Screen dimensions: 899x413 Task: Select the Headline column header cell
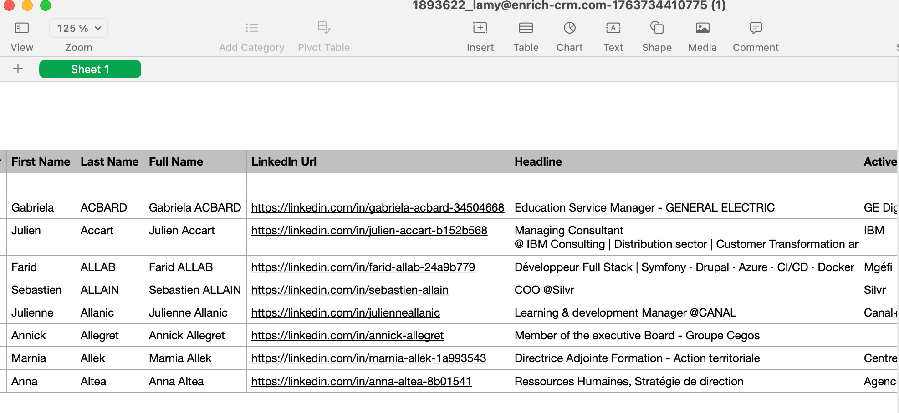click(x=683, y=161)
